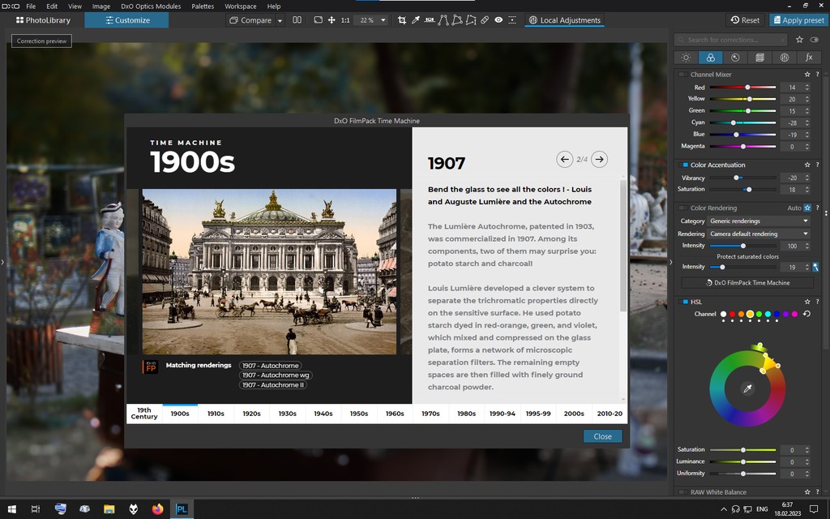
Task: Toggle show only active corrections switch
Action: click(x=814, y=40)
